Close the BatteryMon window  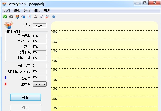[154, 3]
